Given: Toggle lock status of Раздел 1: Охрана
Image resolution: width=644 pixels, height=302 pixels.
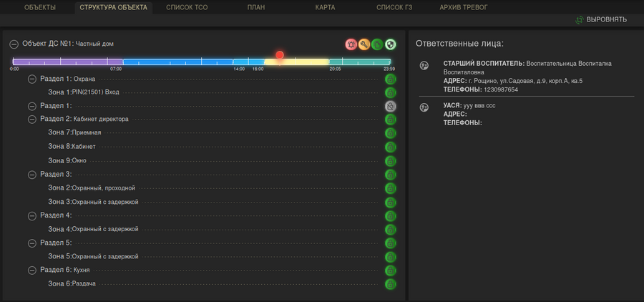Looking at the screenshot, I should pyautogui.click(x=390, y=79).
